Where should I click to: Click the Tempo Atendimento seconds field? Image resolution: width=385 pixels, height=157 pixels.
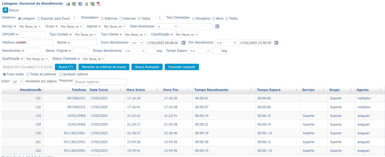point(152,51)
